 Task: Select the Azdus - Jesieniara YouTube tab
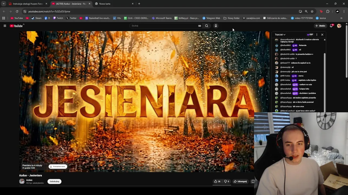(x=71, y=4)
